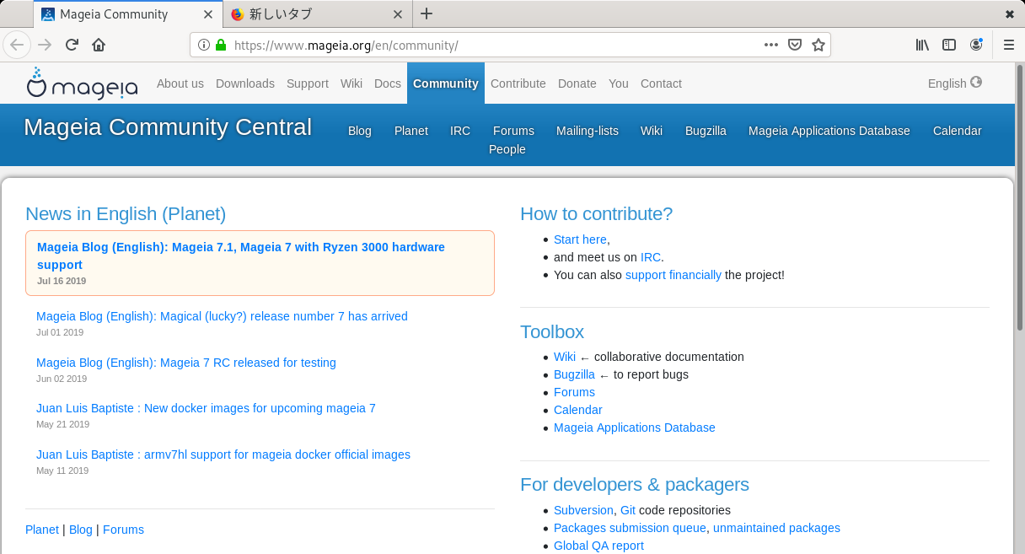Open the Git repositories link
The image size is (1025, 554).
pos(628,510)
